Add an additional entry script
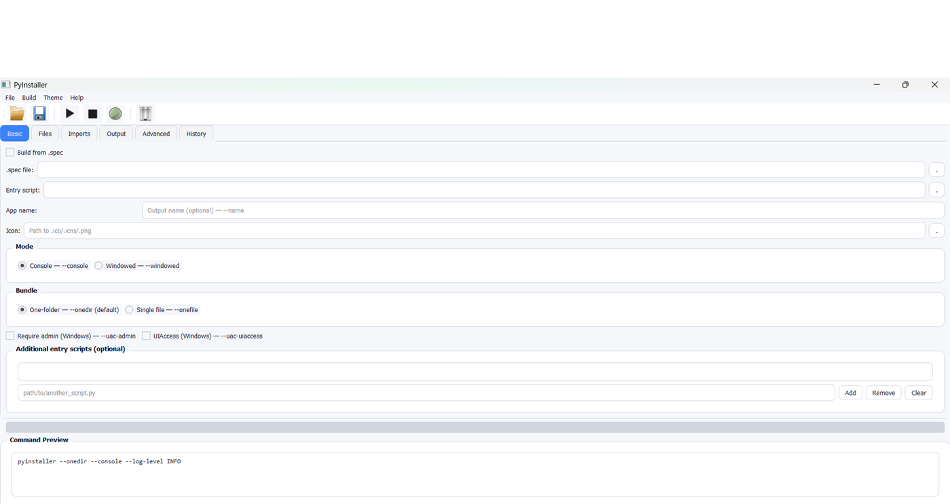Screen dimensions: 950x504 click(849, 392)
